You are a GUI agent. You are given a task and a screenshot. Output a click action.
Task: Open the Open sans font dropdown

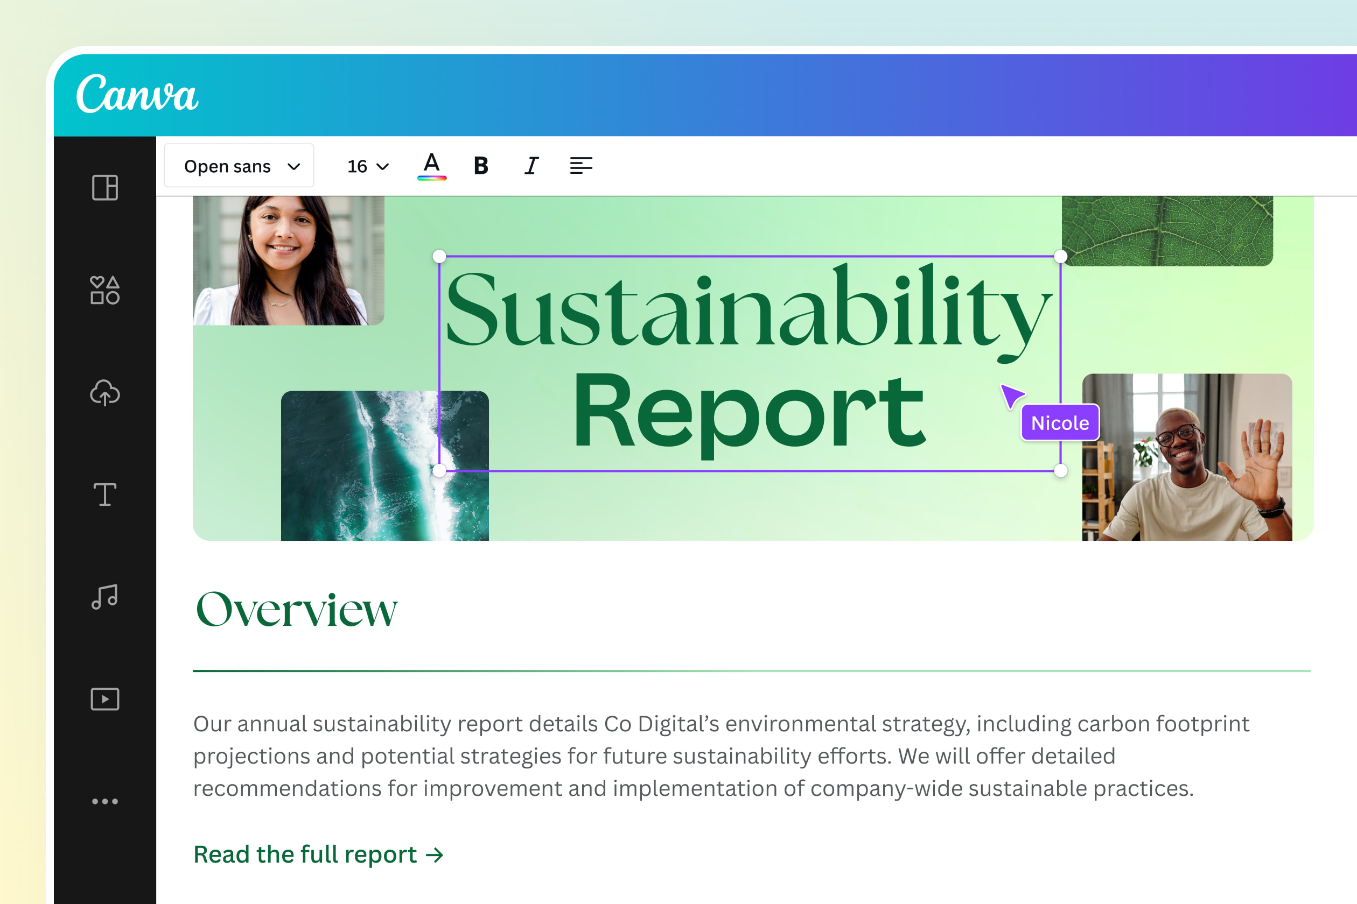click(239, 166)
